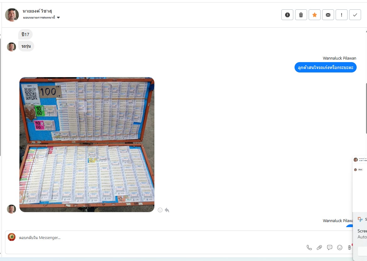Open the assign-conversation label under contact name
Image resolution: width=367 pixels, height=261 pixels.
coord(39,18)
